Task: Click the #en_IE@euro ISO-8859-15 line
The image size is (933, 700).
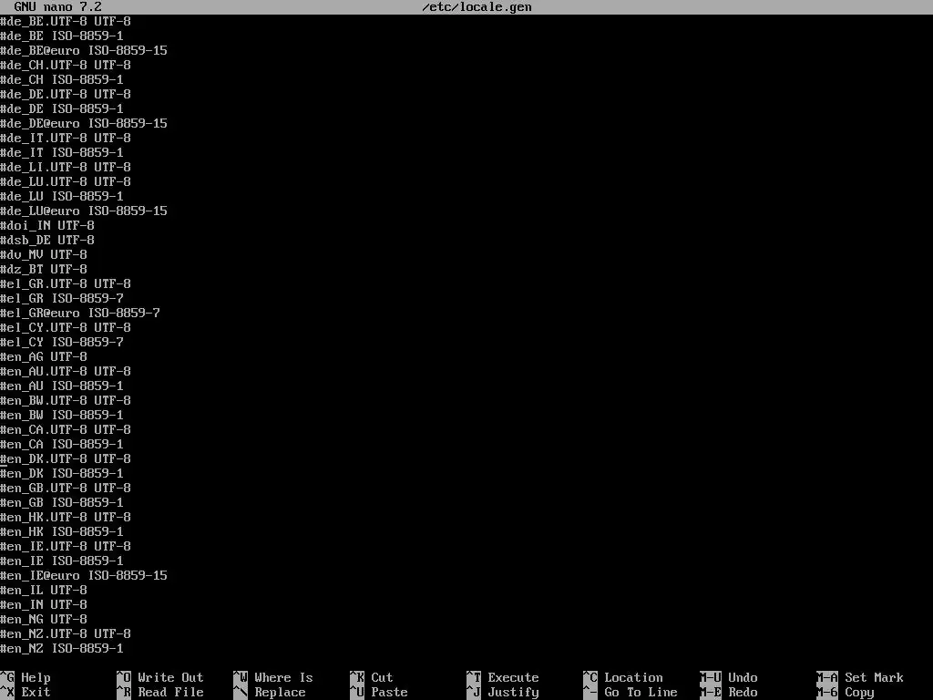Action: (84, 576)
